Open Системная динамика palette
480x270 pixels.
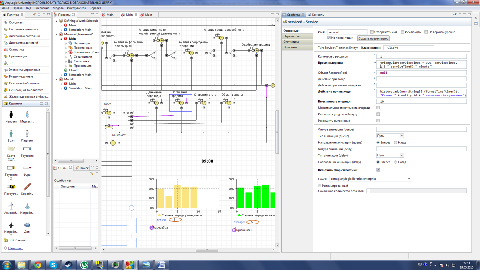pyautogui.click(x=23, y=29)
